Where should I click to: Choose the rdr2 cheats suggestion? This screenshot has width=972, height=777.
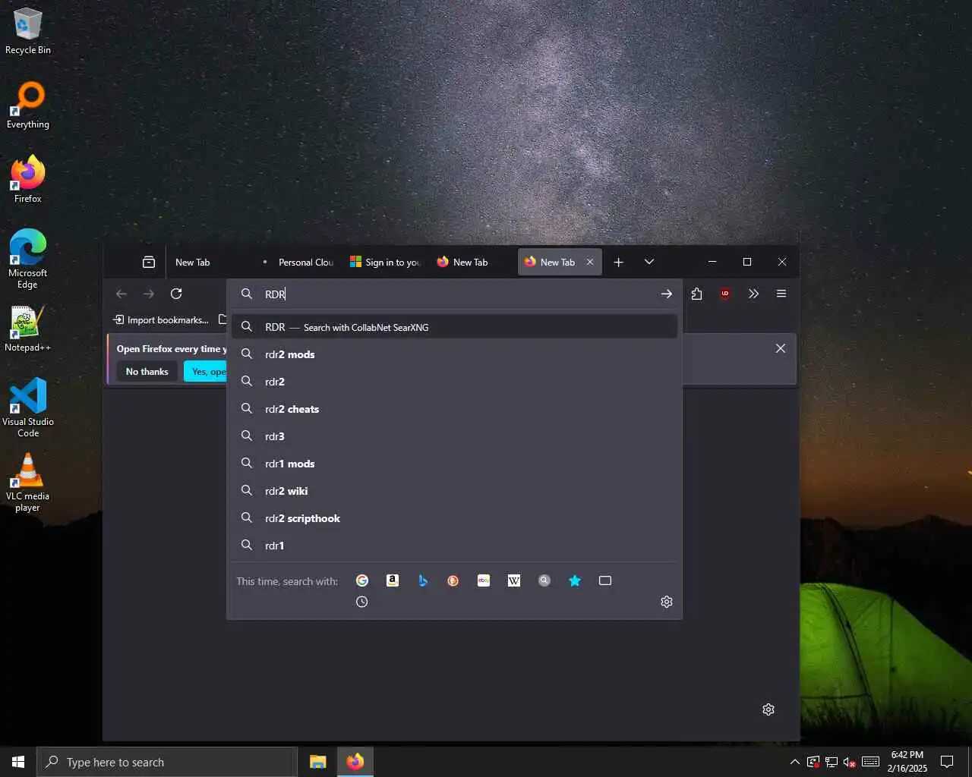455,409
